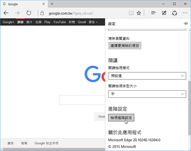
Task: Select 搜尋 in the Google top bar
Action: tap(20, 22)
